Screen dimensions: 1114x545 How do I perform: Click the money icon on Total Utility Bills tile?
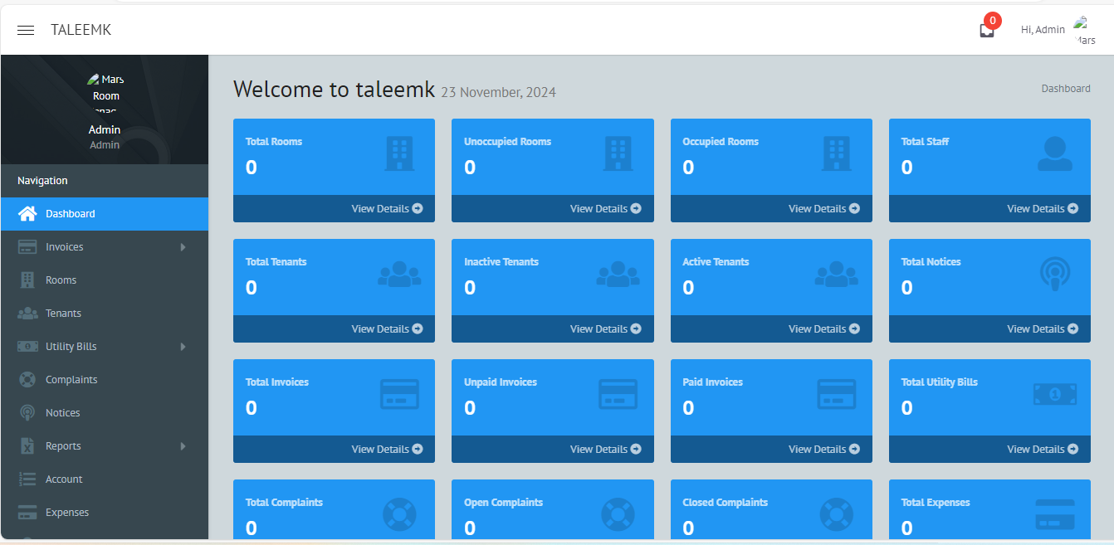pos(1055,394)
